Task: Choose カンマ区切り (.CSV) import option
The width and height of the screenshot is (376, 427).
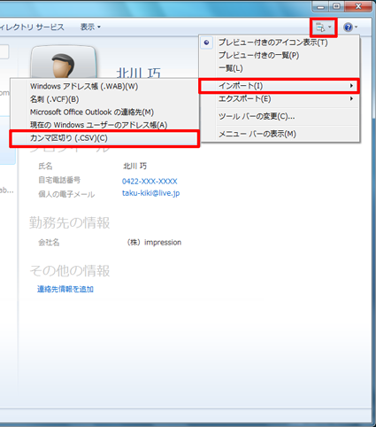Action: (x=104, y=138)
